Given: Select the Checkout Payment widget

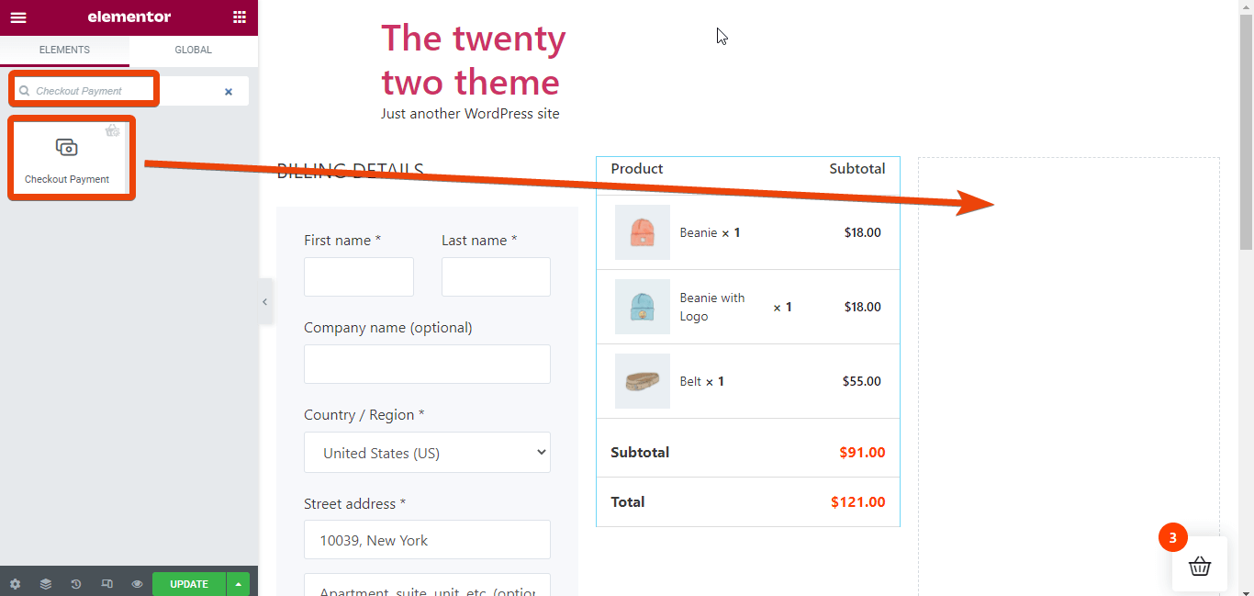Looking at the screenshot, I should (71, 156).
